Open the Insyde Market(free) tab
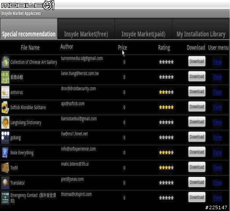 pyautogui.click(x=86, y=29)
